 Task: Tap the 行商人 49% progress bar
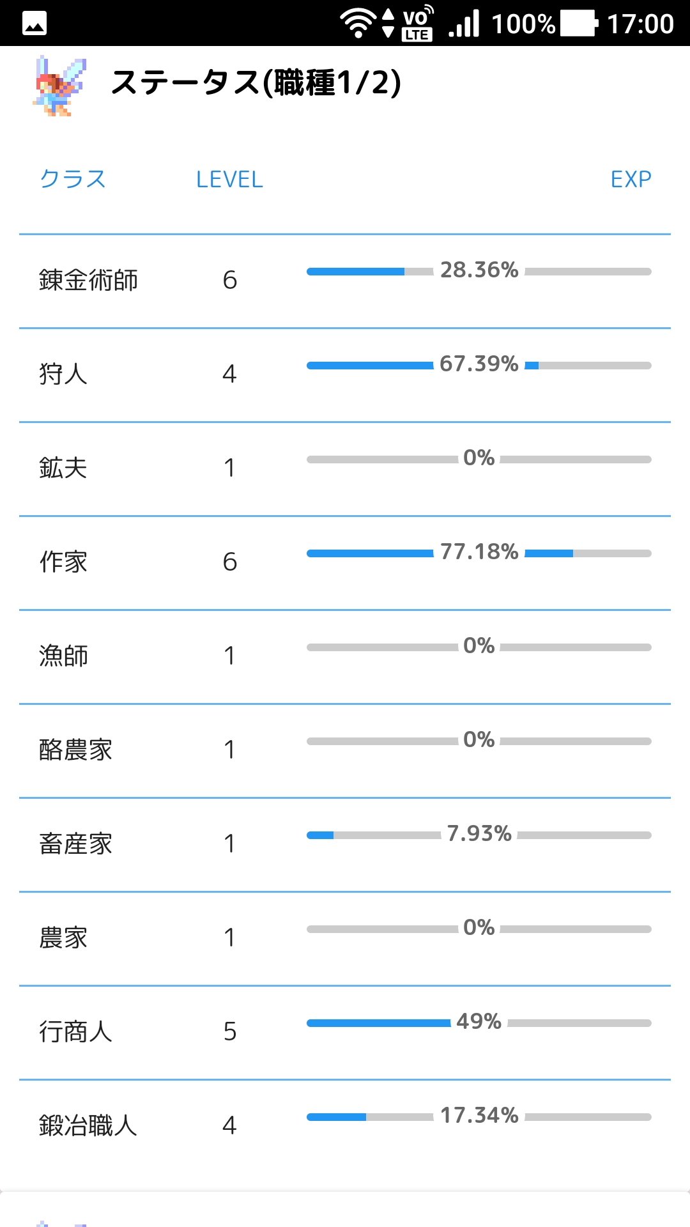tap(479, 1022)
